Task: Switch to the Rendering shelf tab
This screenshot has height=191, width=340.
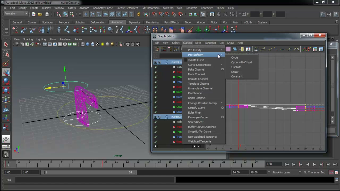Action: tap(152, 23)
